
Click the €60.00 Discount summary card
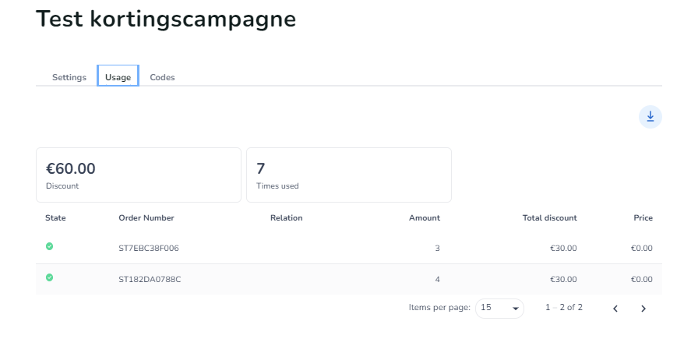point(138,175)
